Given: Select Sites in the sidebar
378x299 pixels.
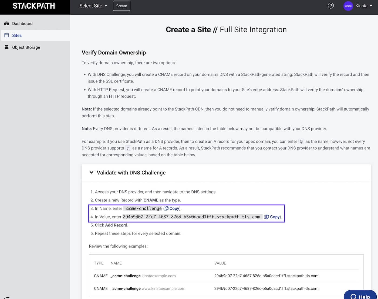Looking at the screenshot, I should tap(17, 35).
